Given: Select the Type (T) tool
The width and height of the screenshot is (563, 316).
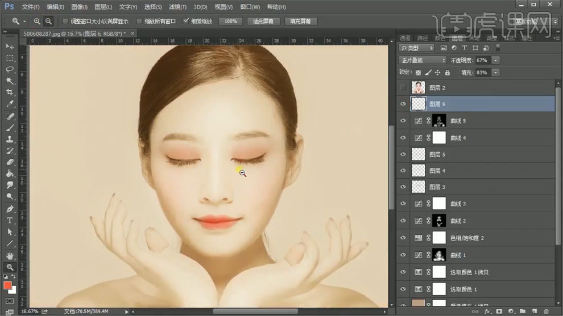Looking at the screenshot, I should coord(10,220).
